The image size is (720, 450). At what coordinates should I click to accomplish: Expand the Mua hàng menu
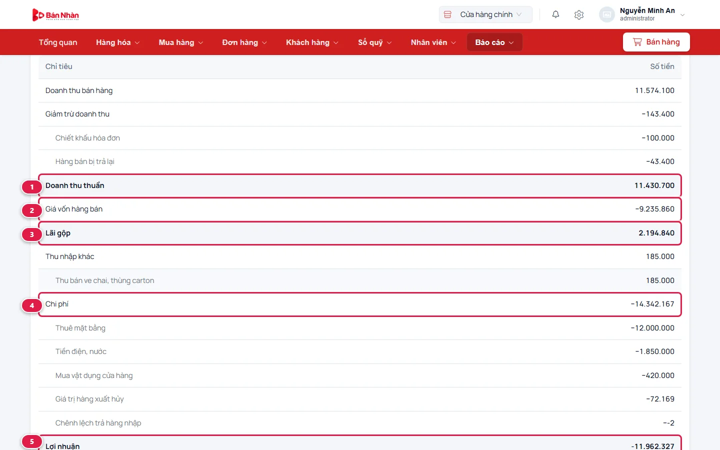tap(181, 42)
